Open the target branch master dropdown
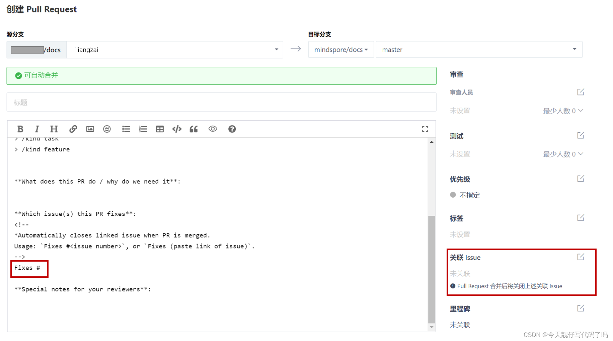 pos(574,49)
